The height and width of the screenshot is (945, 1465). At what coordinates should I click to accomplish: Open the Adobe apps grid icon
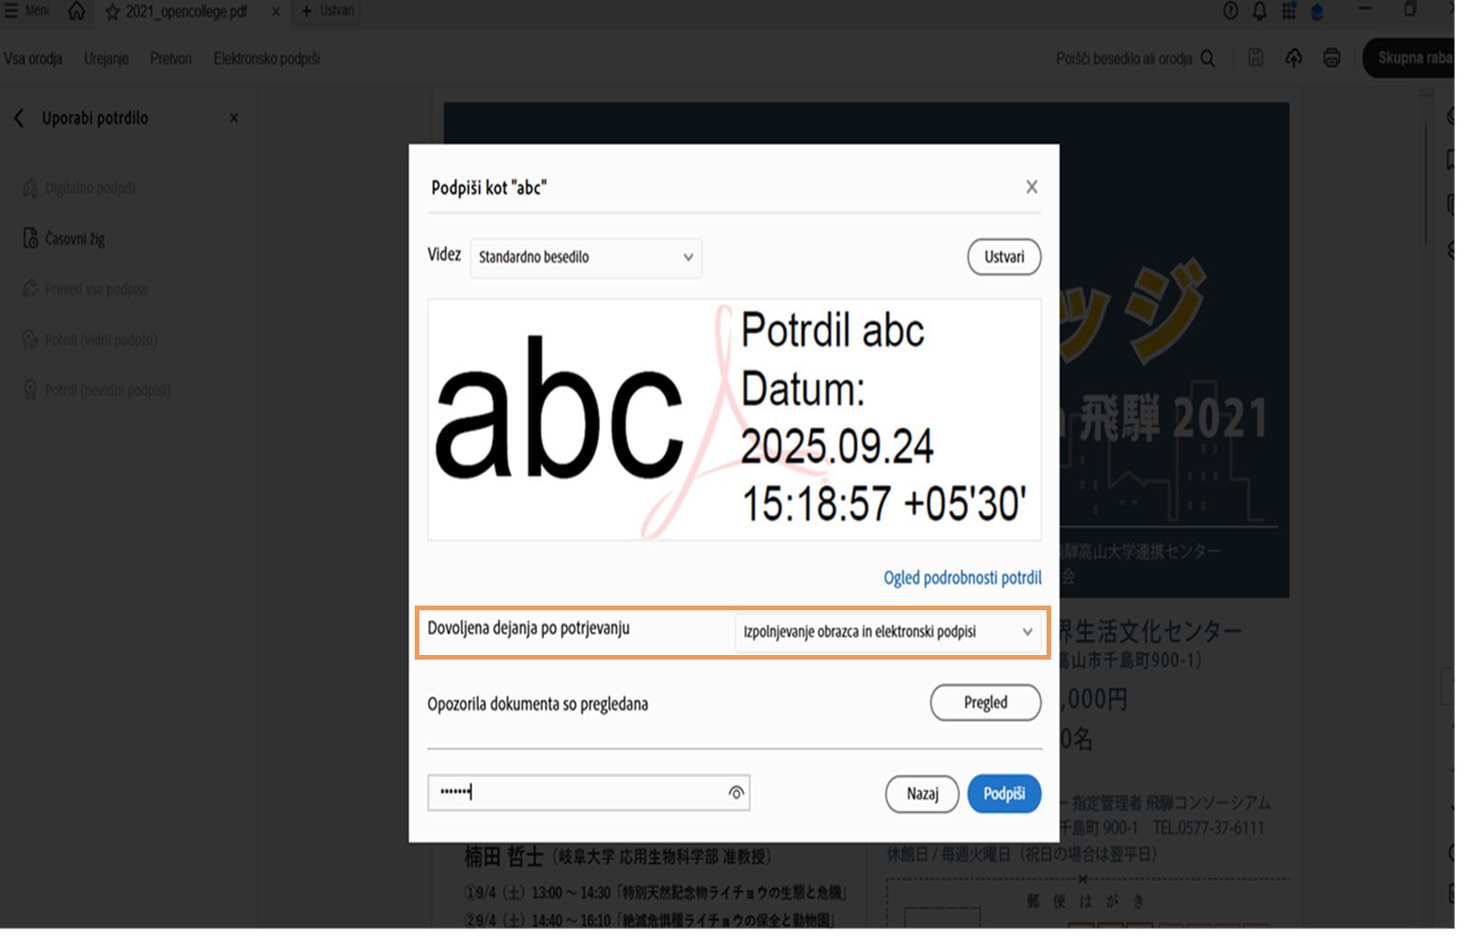pos(1288,12)
